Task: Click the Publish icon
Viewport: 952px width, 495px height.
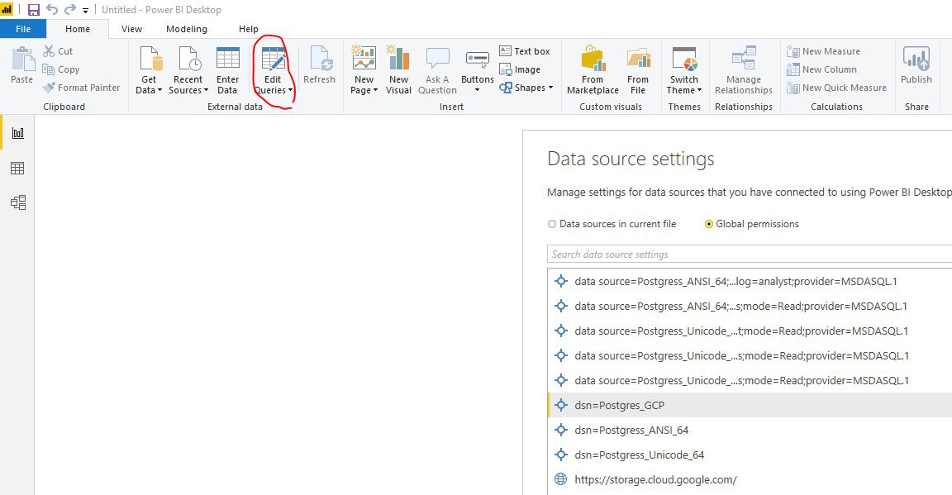Action: click(916, 59)
